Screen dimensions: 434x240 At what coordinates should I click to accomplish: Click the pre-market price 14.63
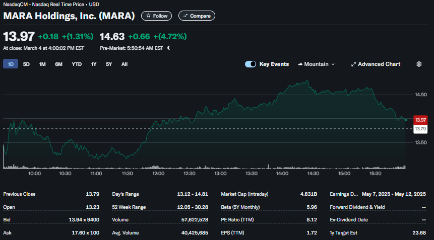pos(112,36)
